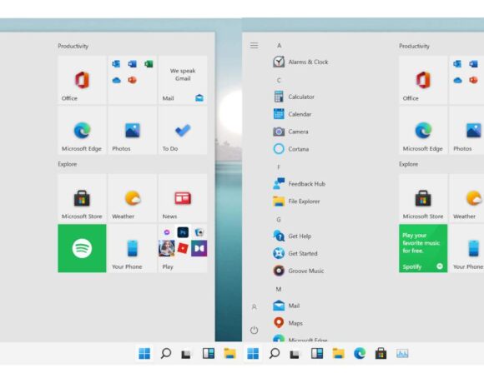Image resolution: width=484 pixels, height=383 pixels.
Task: Open Search on the right taskbar
Action: point(275,353)
